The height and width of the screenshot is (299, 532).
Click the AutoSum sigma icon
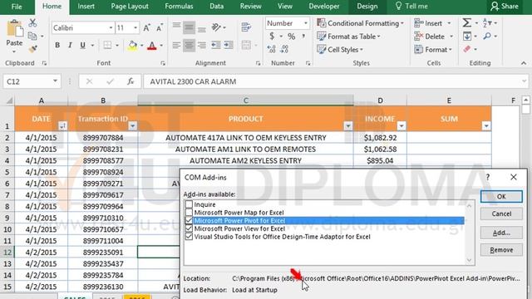point(467,23)
